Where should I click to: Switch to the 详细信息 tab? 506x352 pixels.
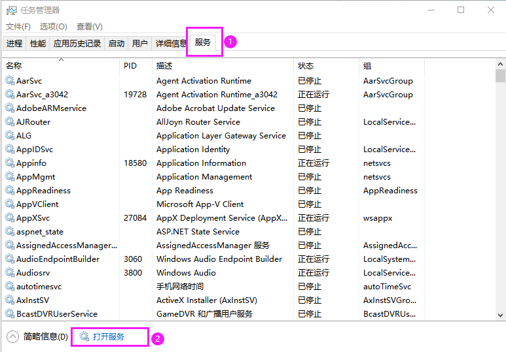(170, 44)
